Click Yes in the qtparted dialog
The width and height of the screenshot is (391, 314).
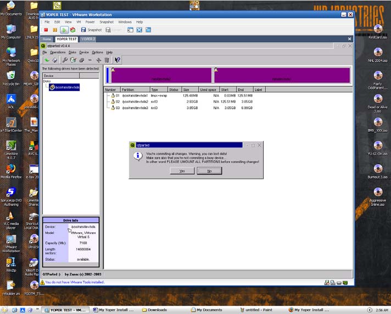(182, 171)
